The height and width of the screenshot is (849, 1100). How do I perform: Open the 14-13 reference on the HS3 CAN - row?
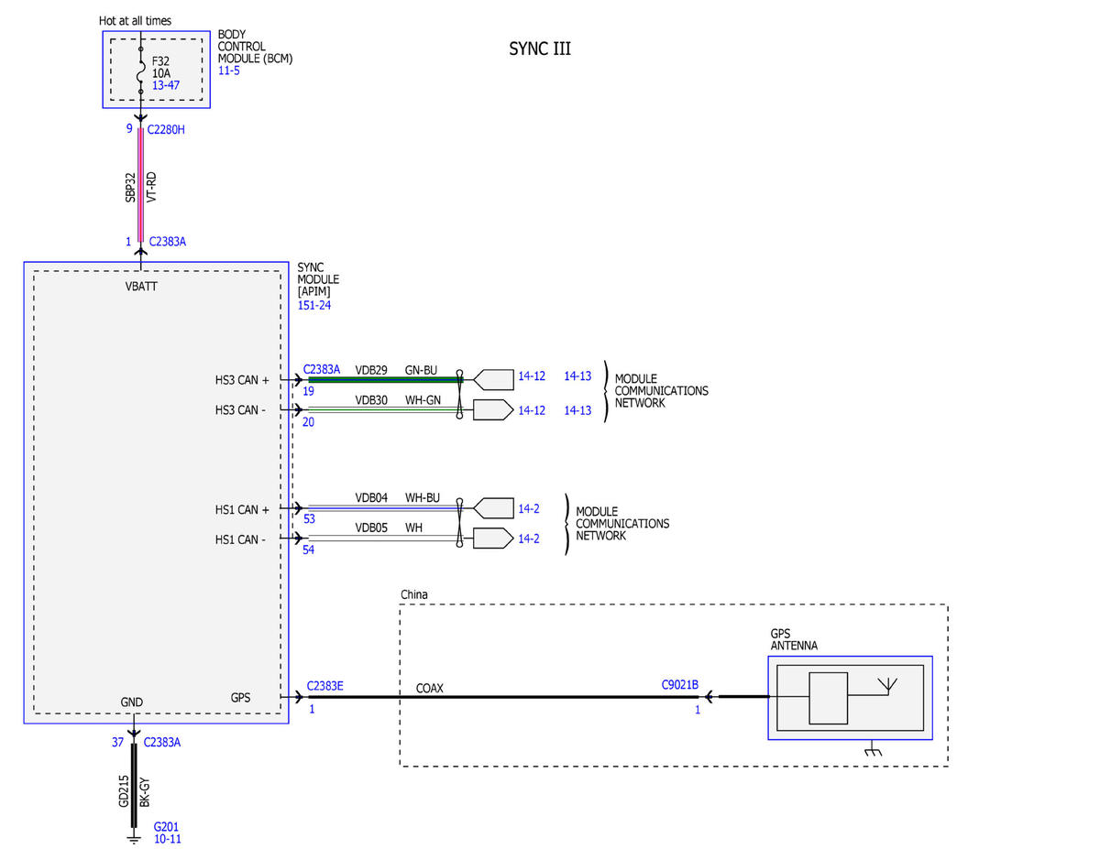577,410
